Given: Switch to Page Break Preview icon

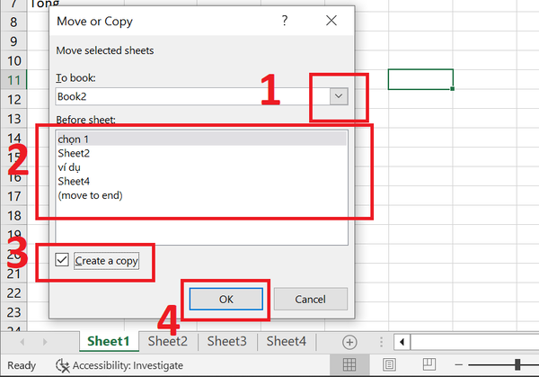Looking at the screenshot, I should click(x=429, y=364).
